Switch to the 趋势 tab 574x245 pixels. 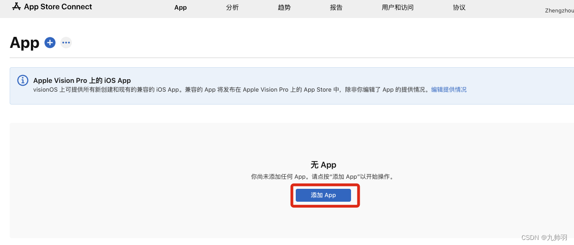(x=284, y=7)
